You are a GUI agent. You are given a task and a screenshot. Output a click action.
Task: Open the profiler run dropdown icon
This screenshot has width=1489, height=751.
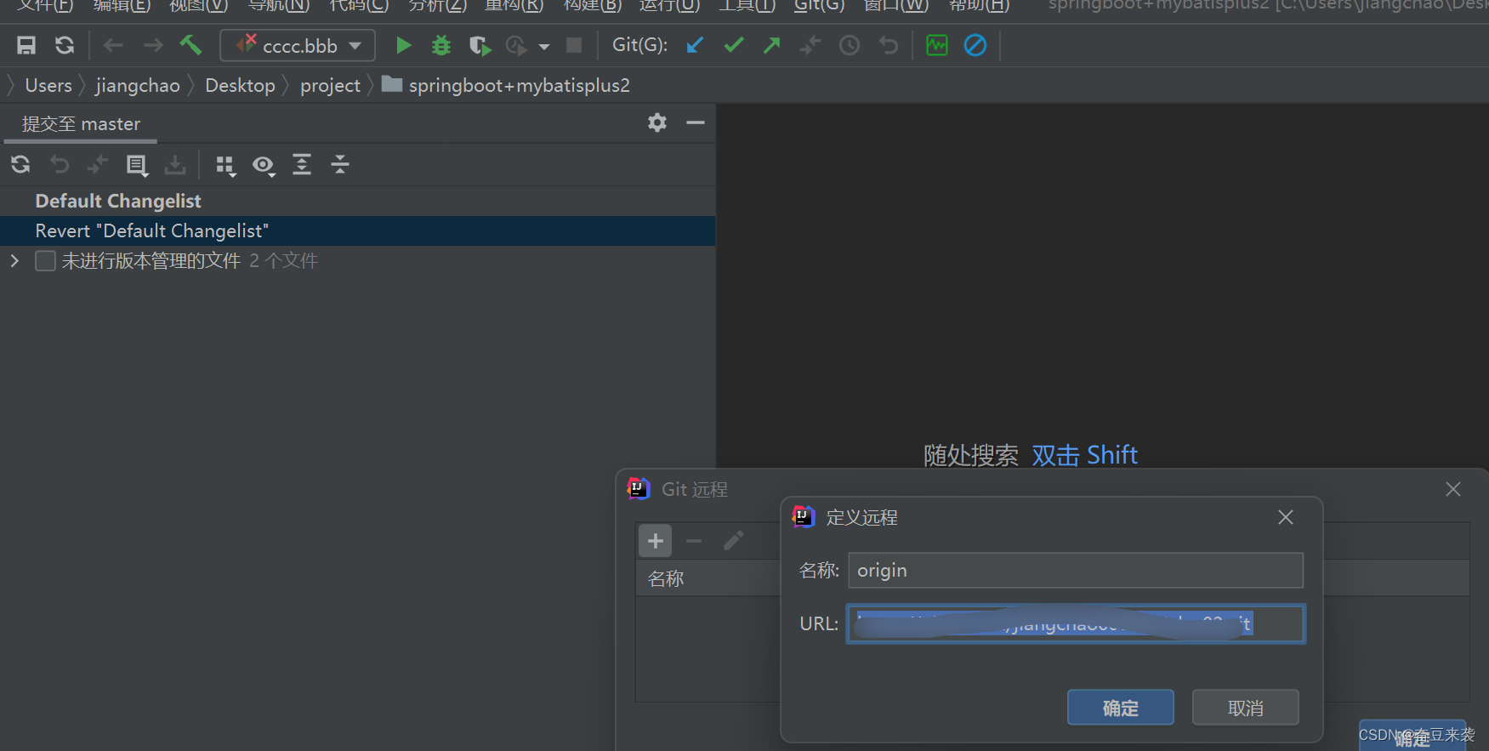527,46
